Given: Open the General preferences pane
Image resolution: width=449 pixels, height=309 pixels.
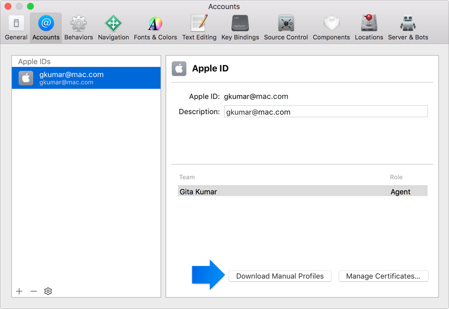Looking at the screenshot, I should (x=16, y=28).
